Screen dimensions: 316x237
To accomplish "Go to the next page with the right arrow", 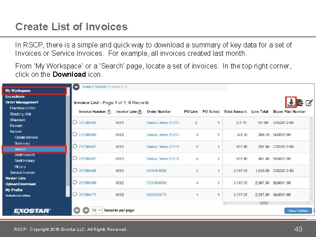I will pos(86,210).
